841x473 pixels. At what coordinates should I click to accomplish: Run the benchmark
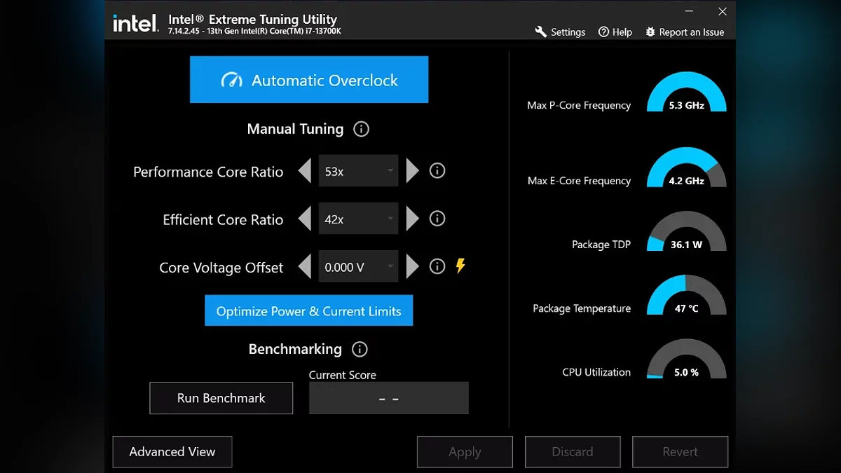[221, 398]
